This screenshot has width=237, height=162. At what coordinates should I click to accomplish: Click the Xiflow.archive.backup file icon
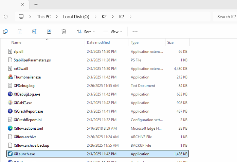point(10,145)
